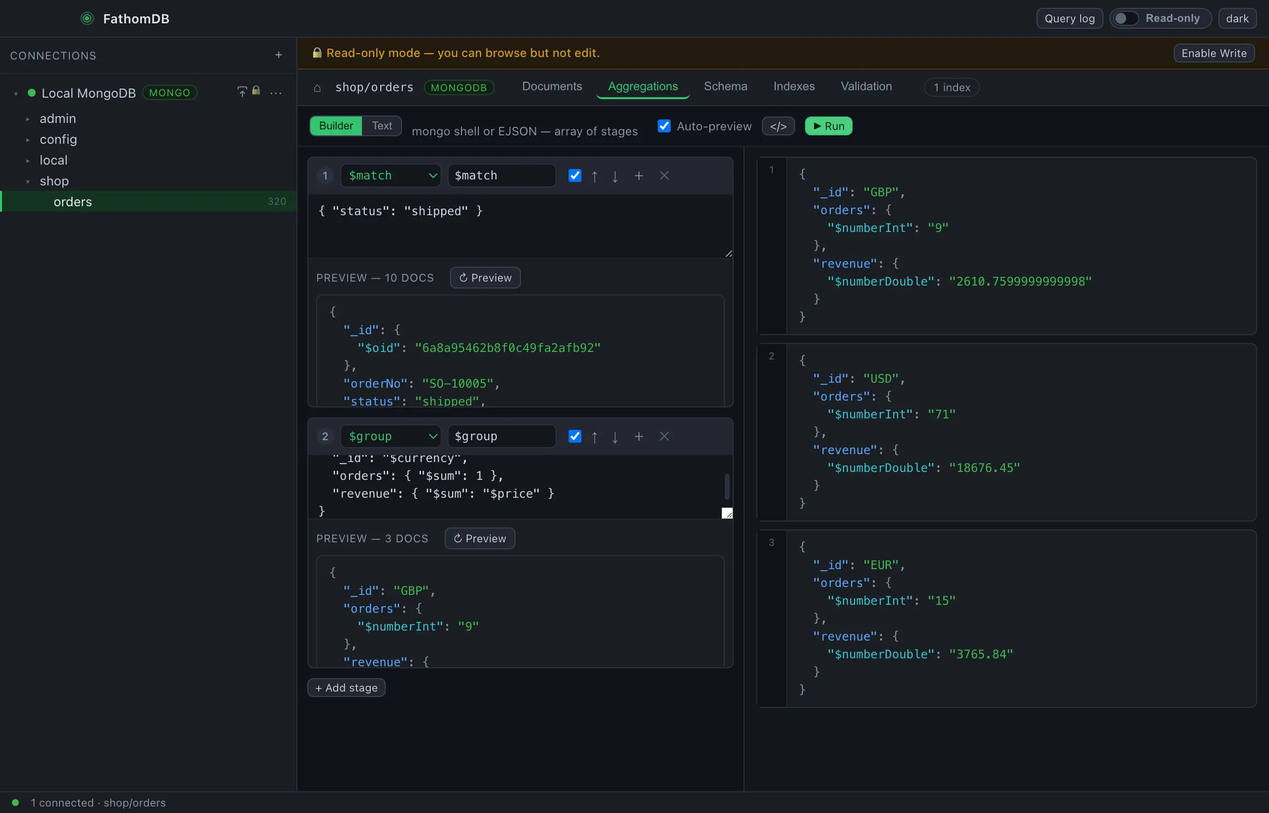Collapse the shop database
Image resolution: width=1269 pixels, height=813 pixels.
pyautogui.click(x=28, y=181)
